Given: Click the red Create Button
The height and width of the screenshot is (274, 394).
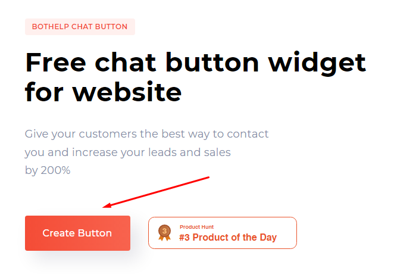Looking at the screenshot, I should (77, 233).
